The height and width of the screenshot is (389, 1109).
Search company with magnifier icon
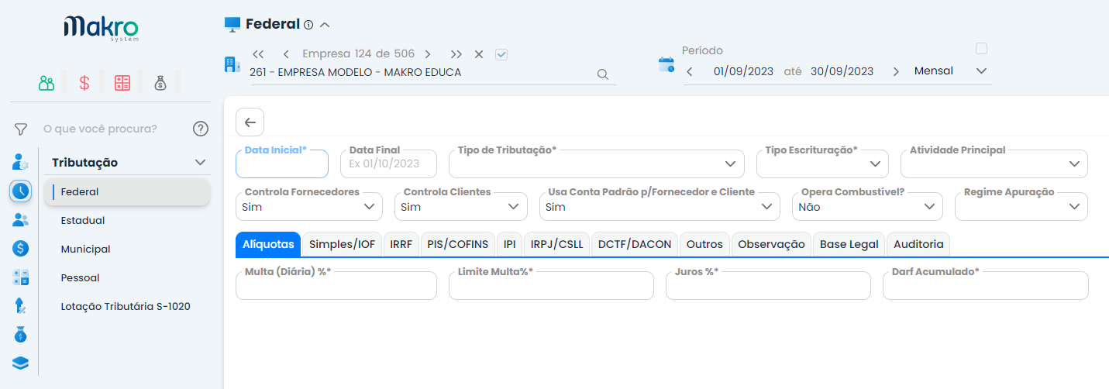point(602,74)
